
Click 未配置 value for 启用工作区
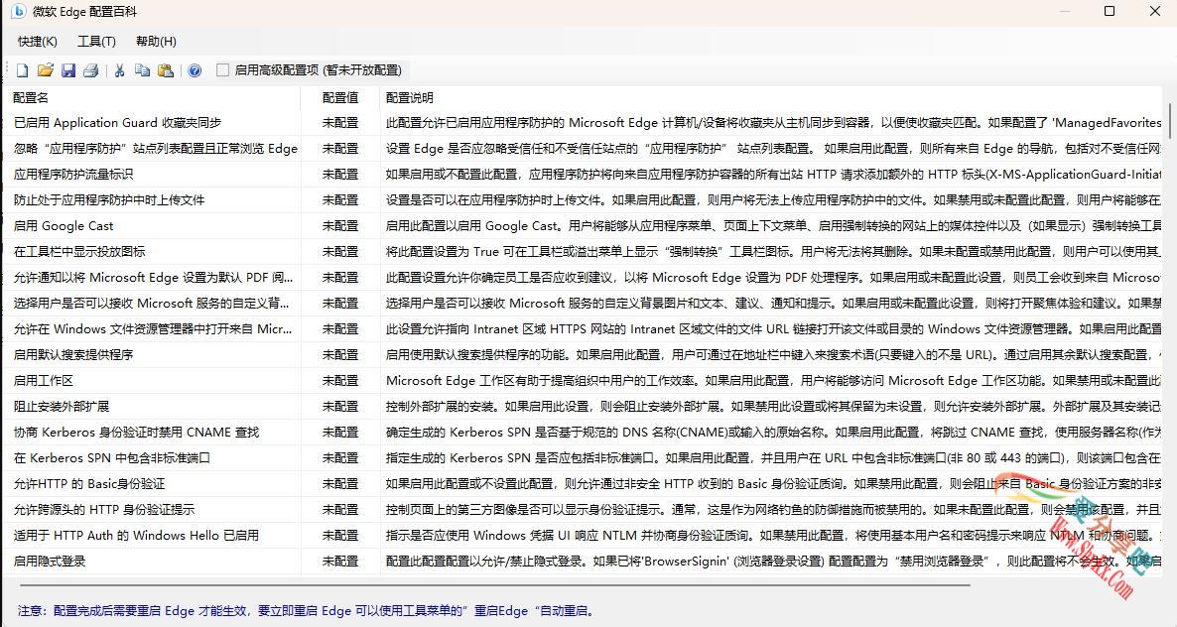tap(340, 381)
